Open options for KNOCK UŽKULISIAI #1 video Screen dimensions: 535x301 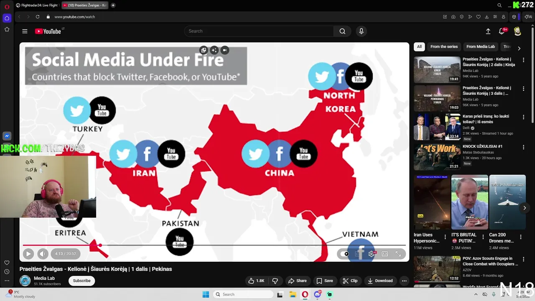tap(523, 148)
